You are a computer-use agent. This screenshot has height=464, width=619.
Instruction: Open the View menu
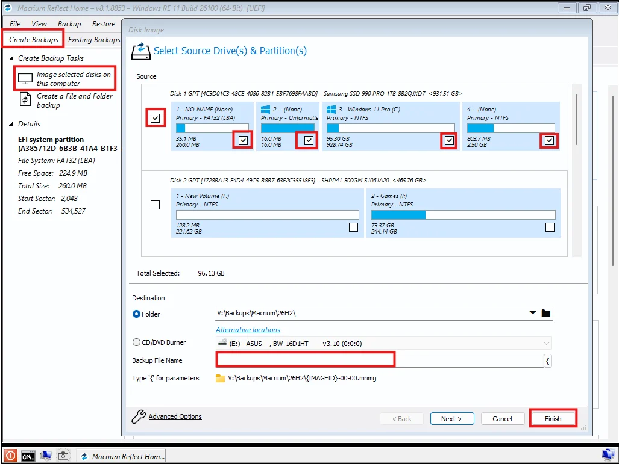(x=39, y=24)
